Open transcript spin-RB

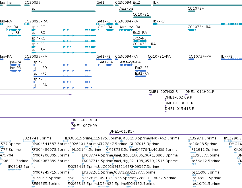tap(64, 47)
